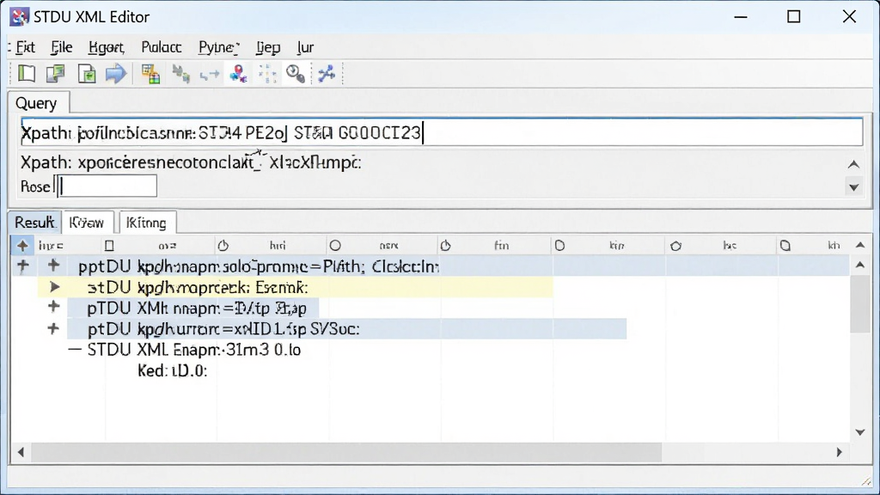Image resolution: width=880 pixels, height=495 pixels.
Task: Click the clock icon before the 'fin' column
Action: point(446,245)
